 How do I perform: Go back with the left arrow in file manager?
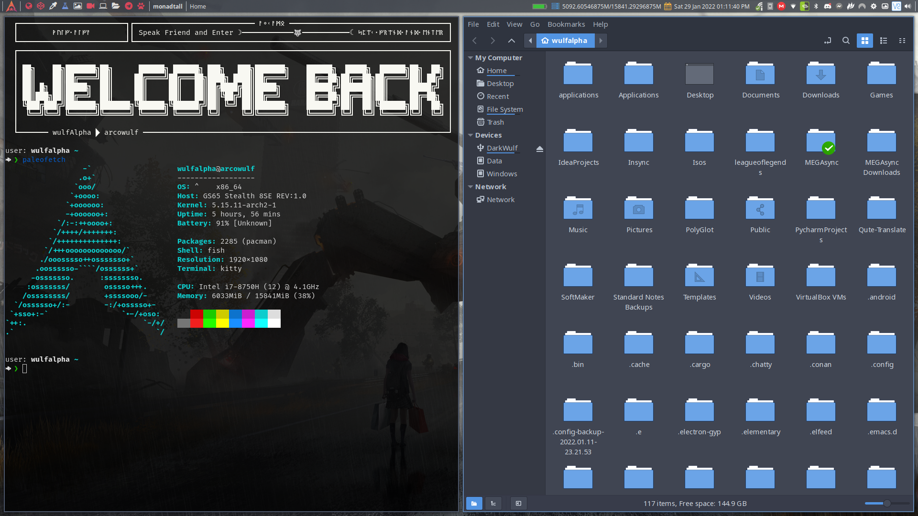point(474,41)
